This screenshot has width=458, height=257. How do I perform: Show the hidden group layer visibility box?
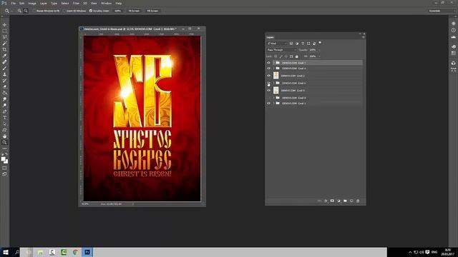point(269,98)
